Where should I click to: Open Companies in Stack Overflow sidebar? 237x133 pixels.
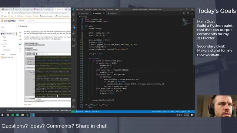coord(6,50)
